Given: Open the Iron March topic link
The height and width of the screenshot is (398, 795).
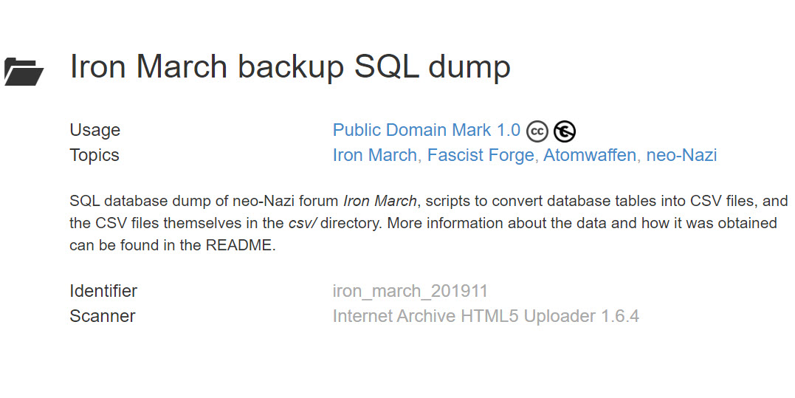Looking at the screenshot, I should click(375, 155).
